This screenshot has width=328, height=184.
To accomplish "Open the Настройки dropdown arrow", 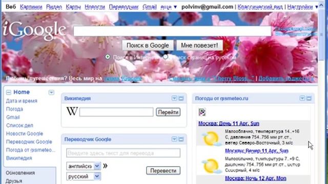I will [317, 7].
